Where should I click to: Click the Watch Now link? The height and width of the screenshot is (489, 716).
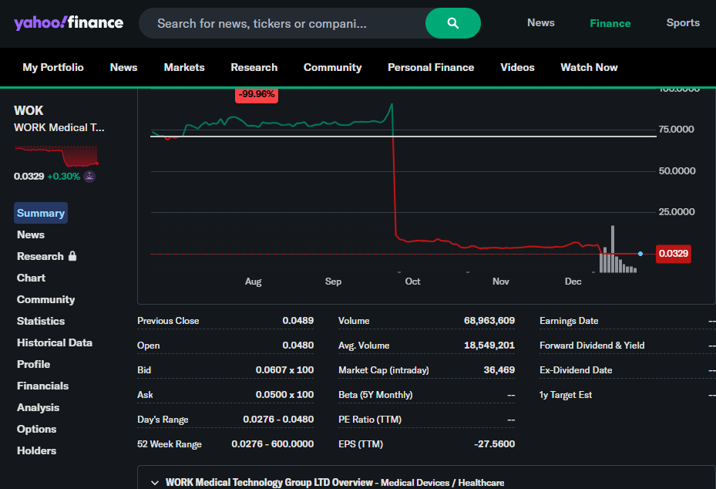(589, 67)
